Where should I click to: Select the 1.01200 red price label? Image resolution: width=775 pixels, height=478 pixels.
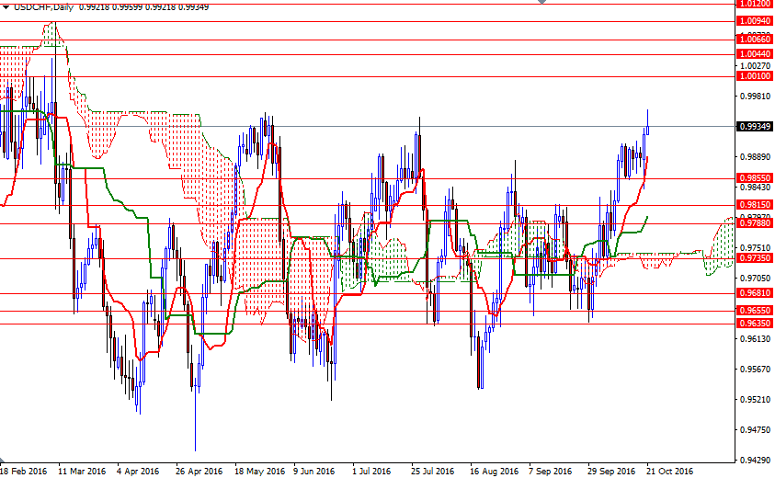754,4
